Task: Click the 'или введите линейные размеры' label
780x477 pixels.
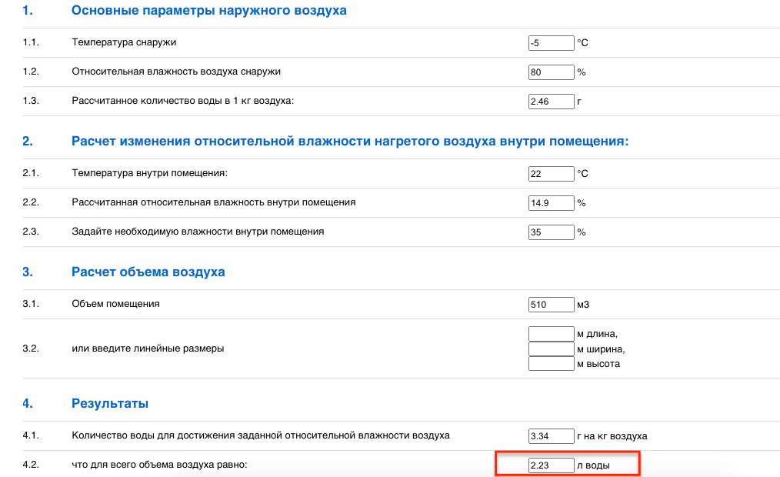Action: pyautogui.click(x=148, y=349)
